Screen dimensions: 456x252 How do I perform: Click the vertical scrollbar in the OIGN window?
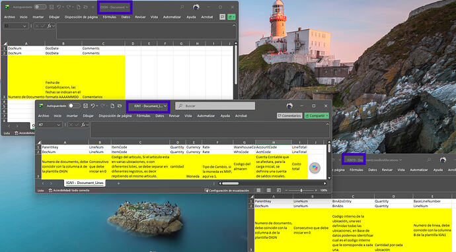(235, 65)
